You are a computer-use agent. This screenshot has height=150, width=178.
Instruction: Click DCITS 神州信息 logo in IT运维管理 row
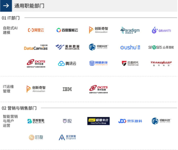(99, 89)
